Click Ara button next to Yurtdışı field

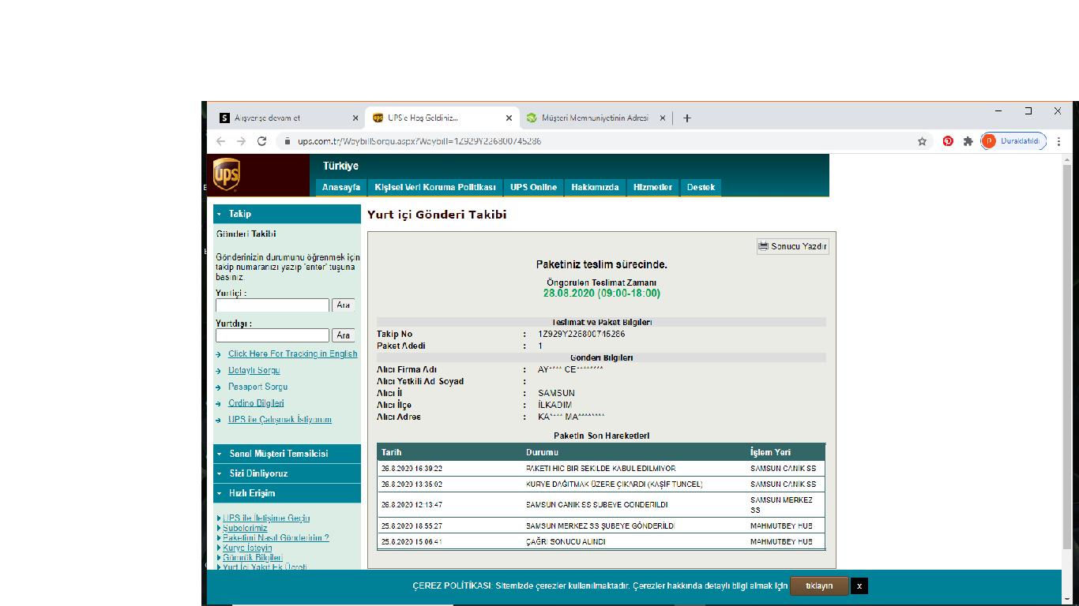point(344,335)
